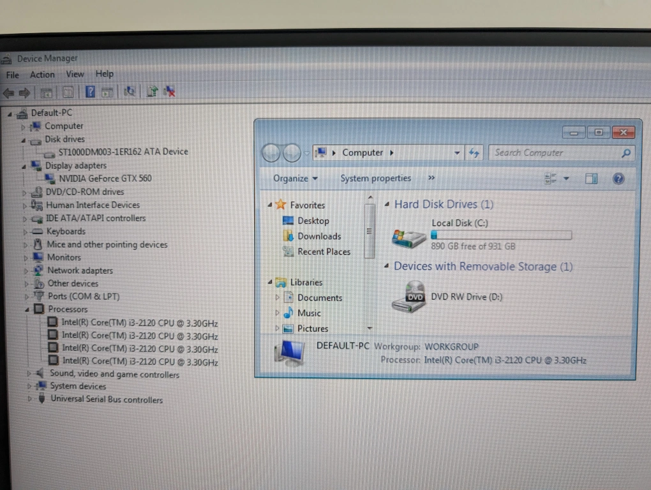Collapse the Default-PC root node
Screen dimensions: 651x490
pos(10,114)
